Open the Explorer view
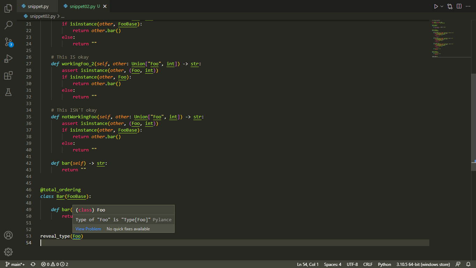The height and width of the screenshot is (268, 476). click(x=8, y=8)
